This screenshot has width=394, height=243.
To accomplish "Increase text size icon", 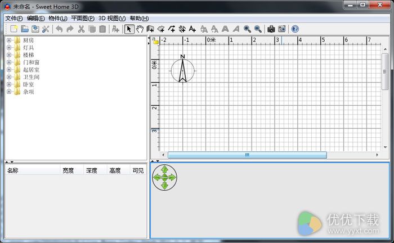I will pos(204,29).
